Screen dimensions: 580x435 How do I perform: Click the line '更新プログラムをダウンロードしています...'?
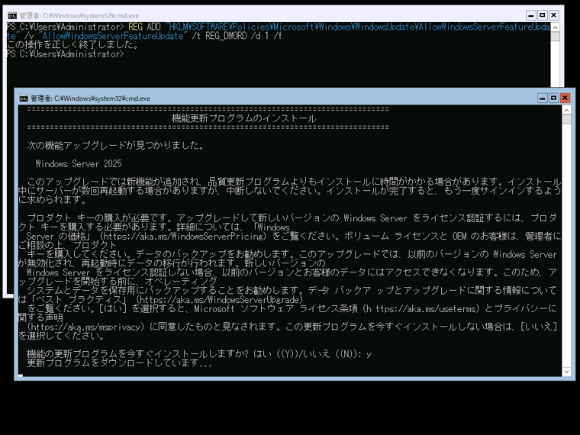(119, 362)
